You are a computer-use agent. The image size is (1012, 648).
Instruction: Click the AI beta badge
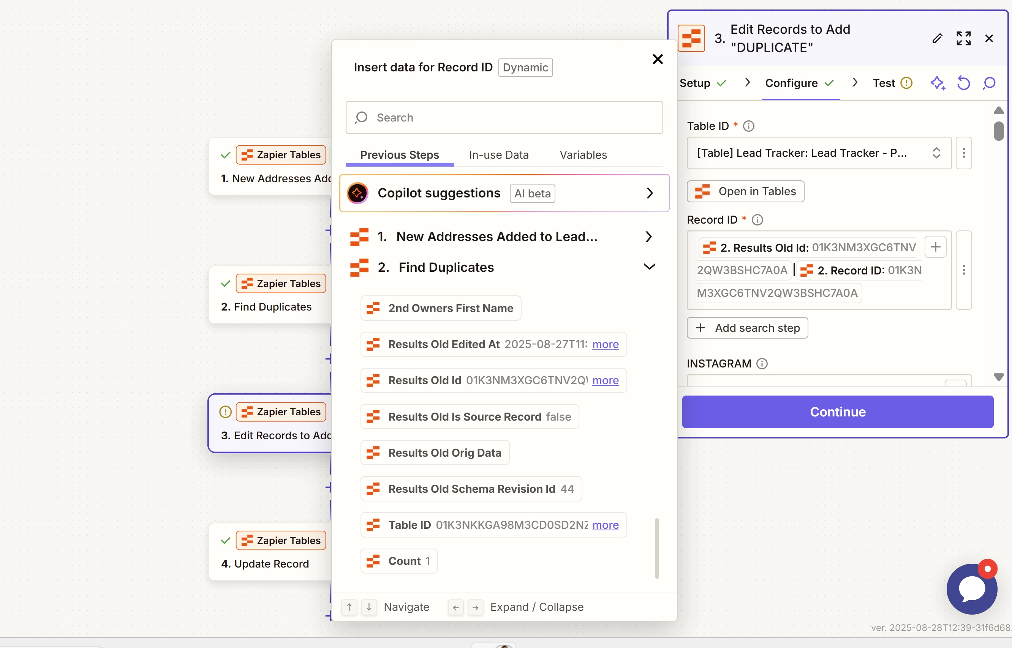(532, 193)
